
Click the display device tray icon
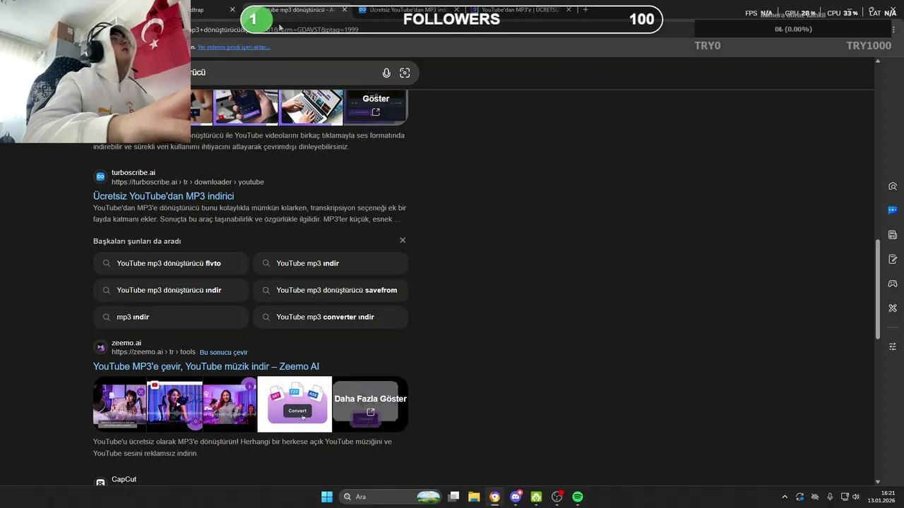click(x=845, y=497)
